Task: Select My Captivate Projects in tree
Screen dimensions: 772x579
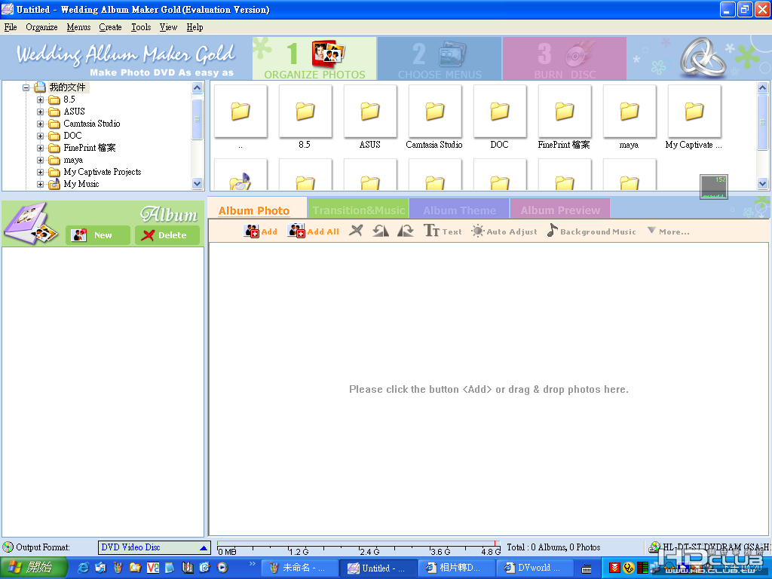Action: [x=103, y=172]
